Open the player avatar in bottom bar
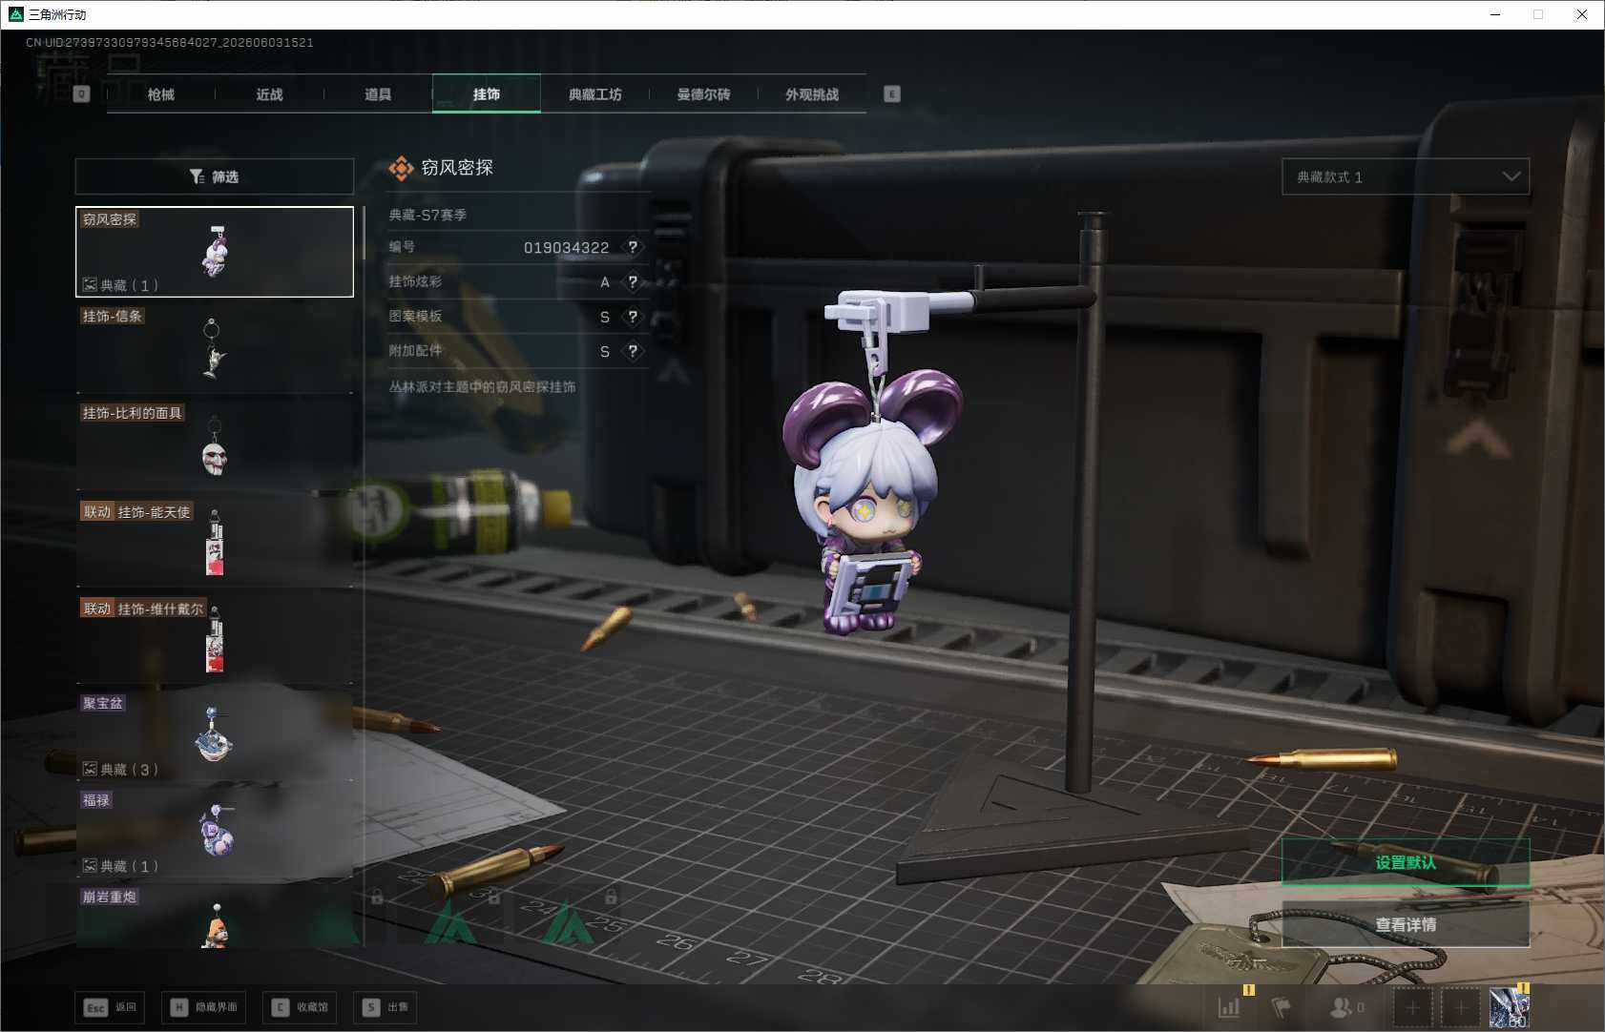 1510,1008
